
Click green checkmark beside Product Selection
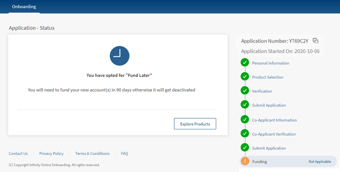245,76
